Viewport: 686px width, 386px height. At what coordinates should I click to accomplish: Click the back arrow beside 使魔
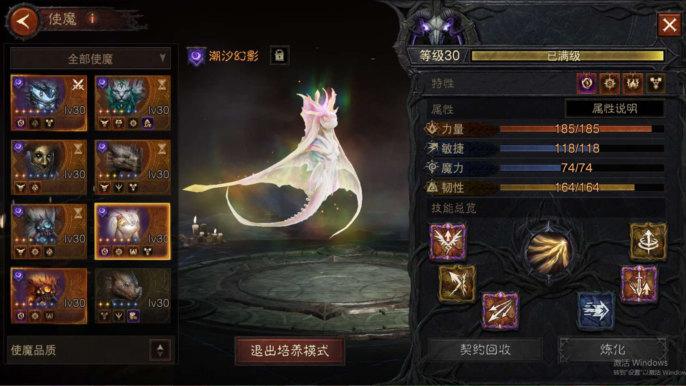[x=23, y=21]
